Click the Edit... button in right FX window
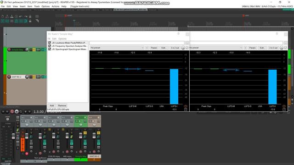294x165 pixels. (x=262, y=48)
